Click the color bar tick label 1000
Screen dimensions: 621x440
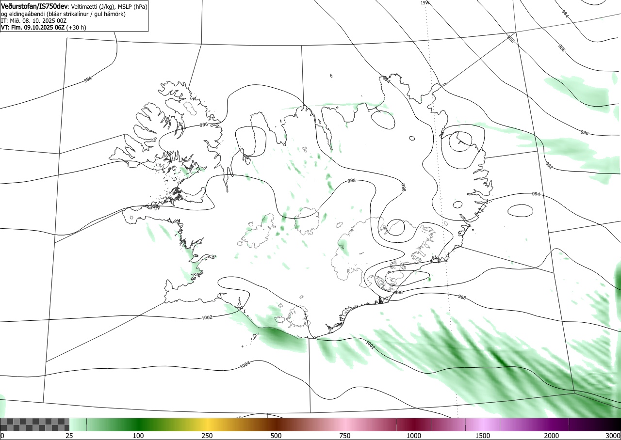click(414, 436)
